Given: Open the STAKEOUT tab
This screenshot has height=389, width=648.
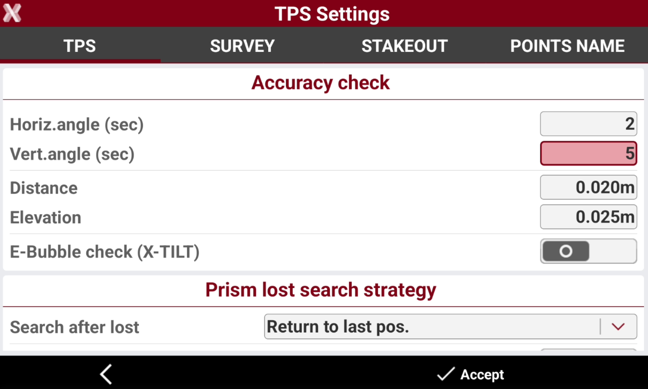Looking at the screenshot, I should click(404, 46).
